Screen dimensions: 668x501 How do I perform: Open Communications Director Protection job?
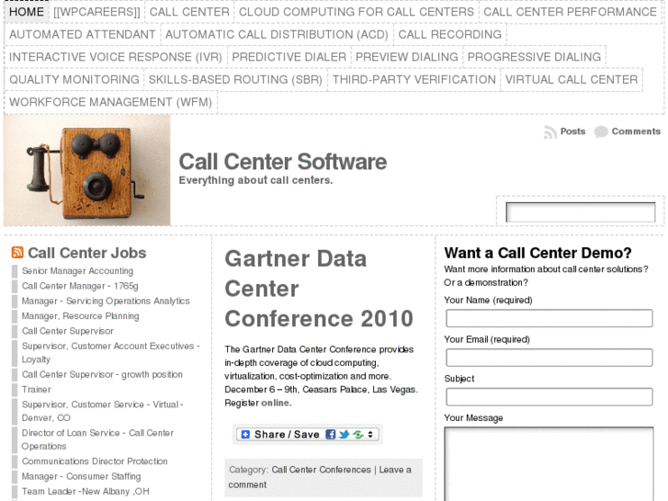pos(95,461)
